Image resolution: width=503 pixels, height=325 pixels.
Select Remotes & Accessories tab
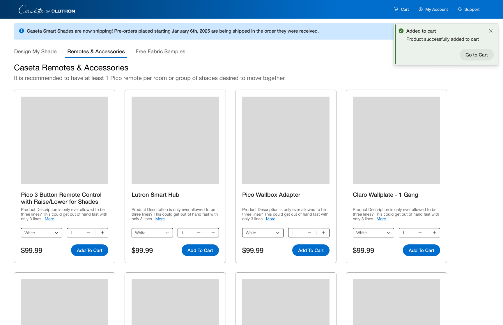coord(96,51)
